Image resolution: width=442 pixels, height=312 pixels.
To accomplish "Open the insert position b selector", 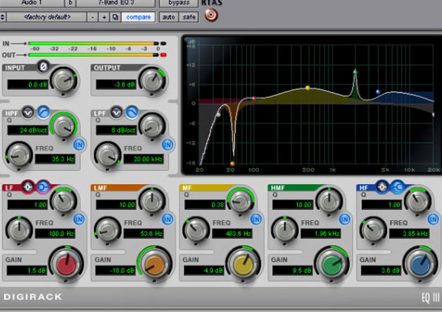I will 70,2.
